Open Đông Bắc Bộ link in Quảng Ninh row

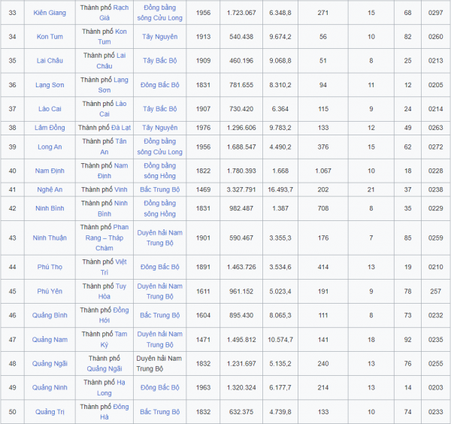coord(159,387)
